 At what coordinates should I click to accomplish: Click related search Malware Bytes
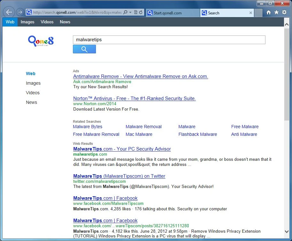88,127
